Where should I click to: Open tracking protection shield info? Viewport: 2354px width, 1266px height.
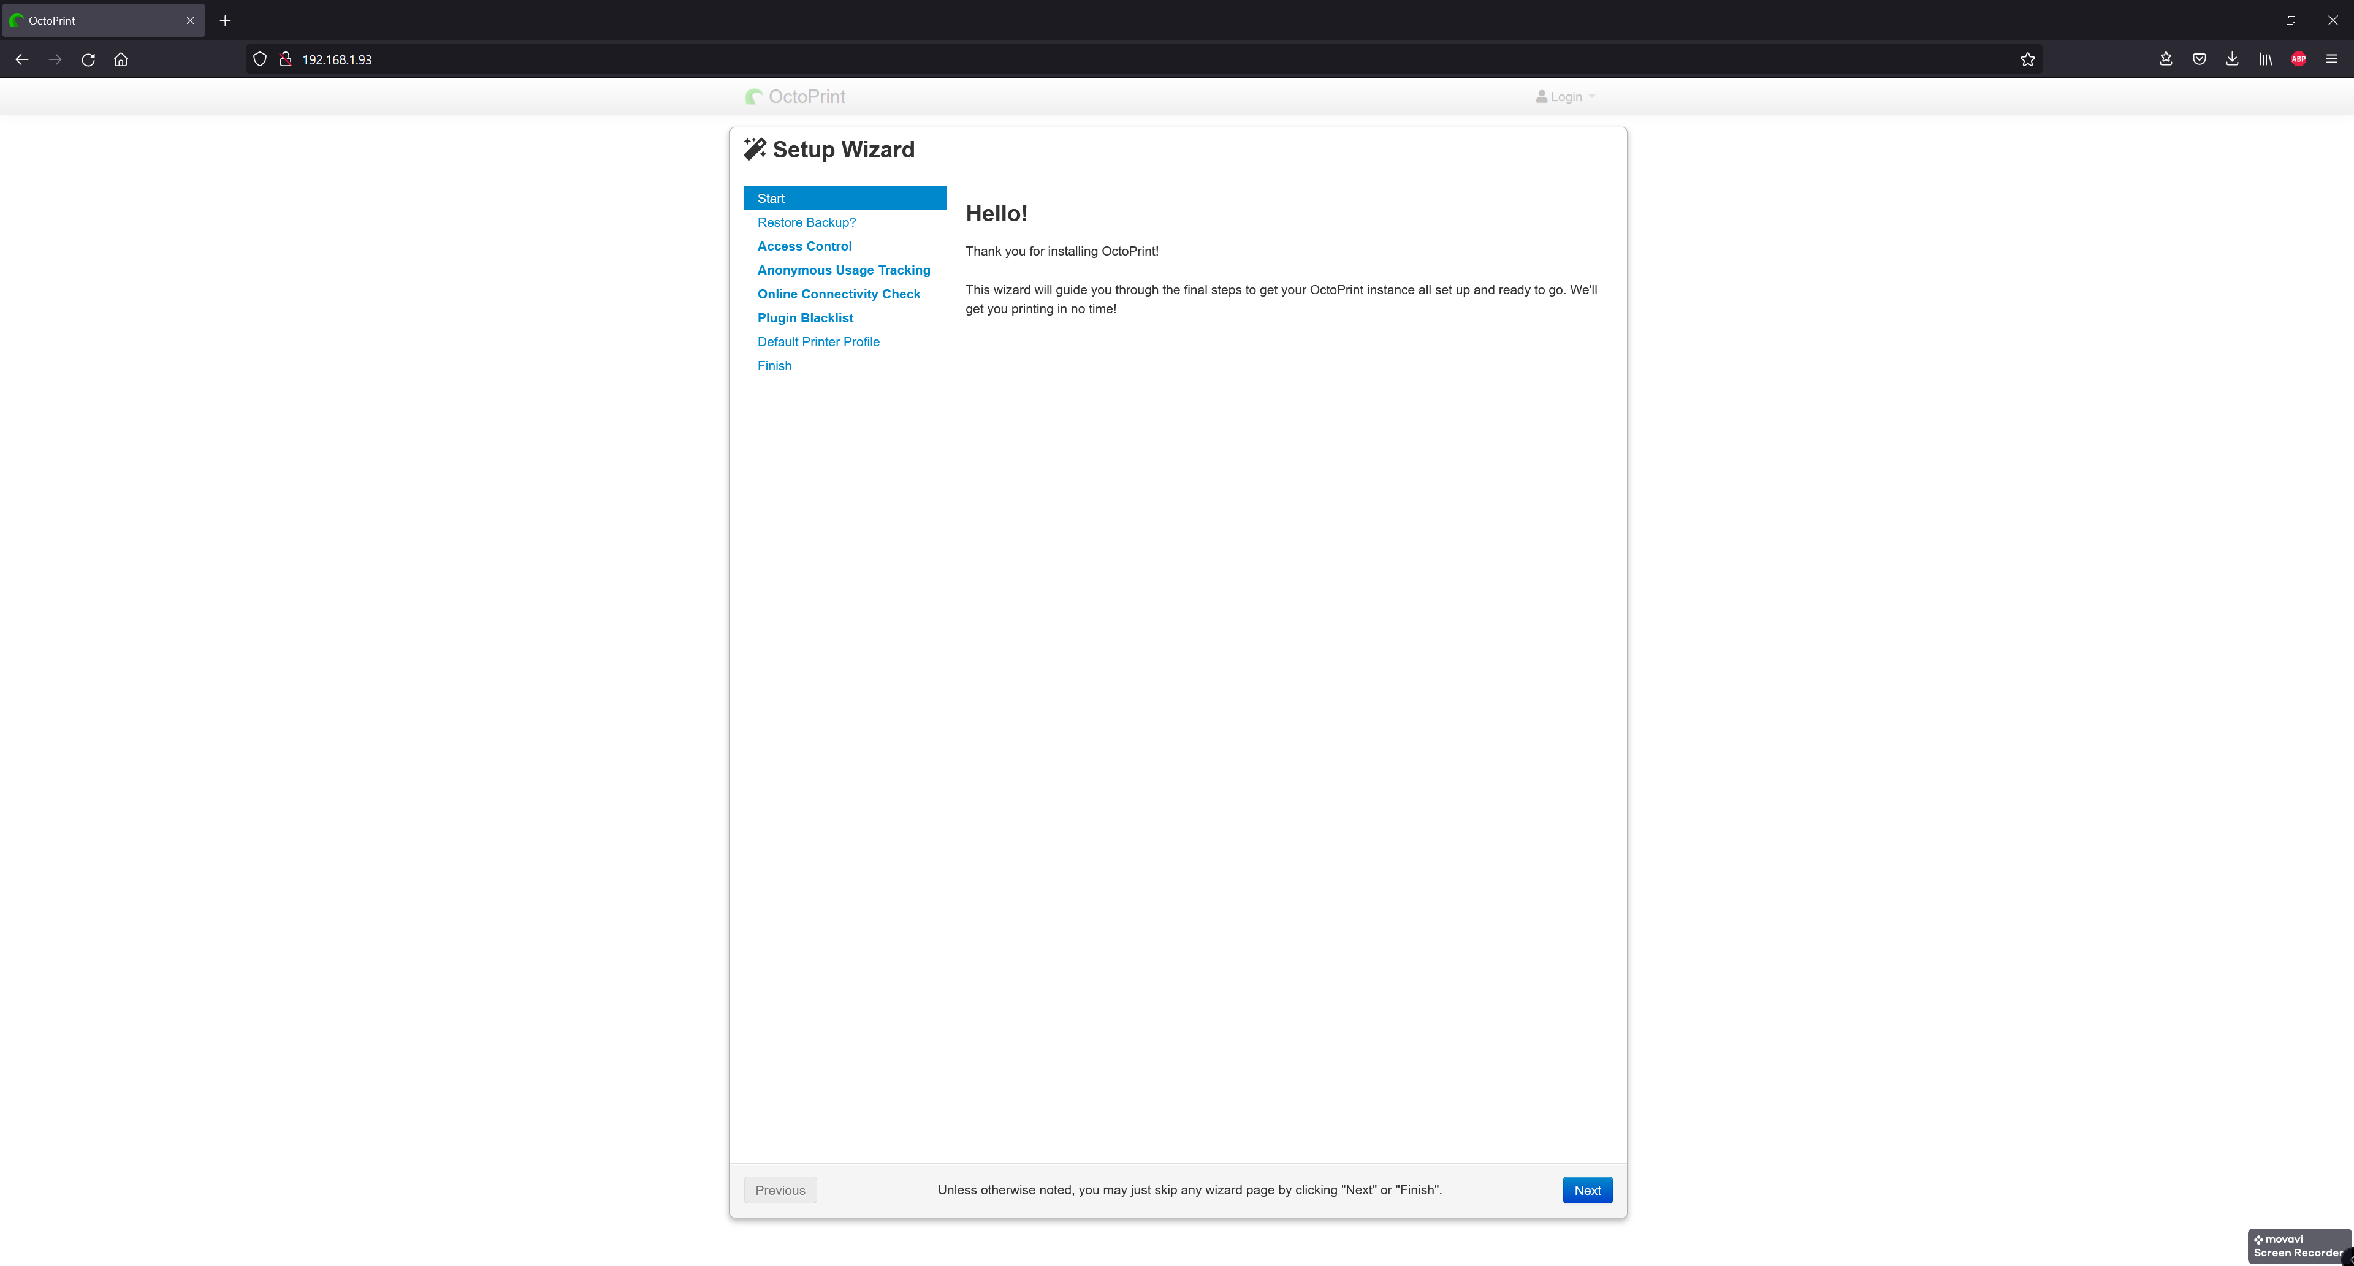coord(259,59)
